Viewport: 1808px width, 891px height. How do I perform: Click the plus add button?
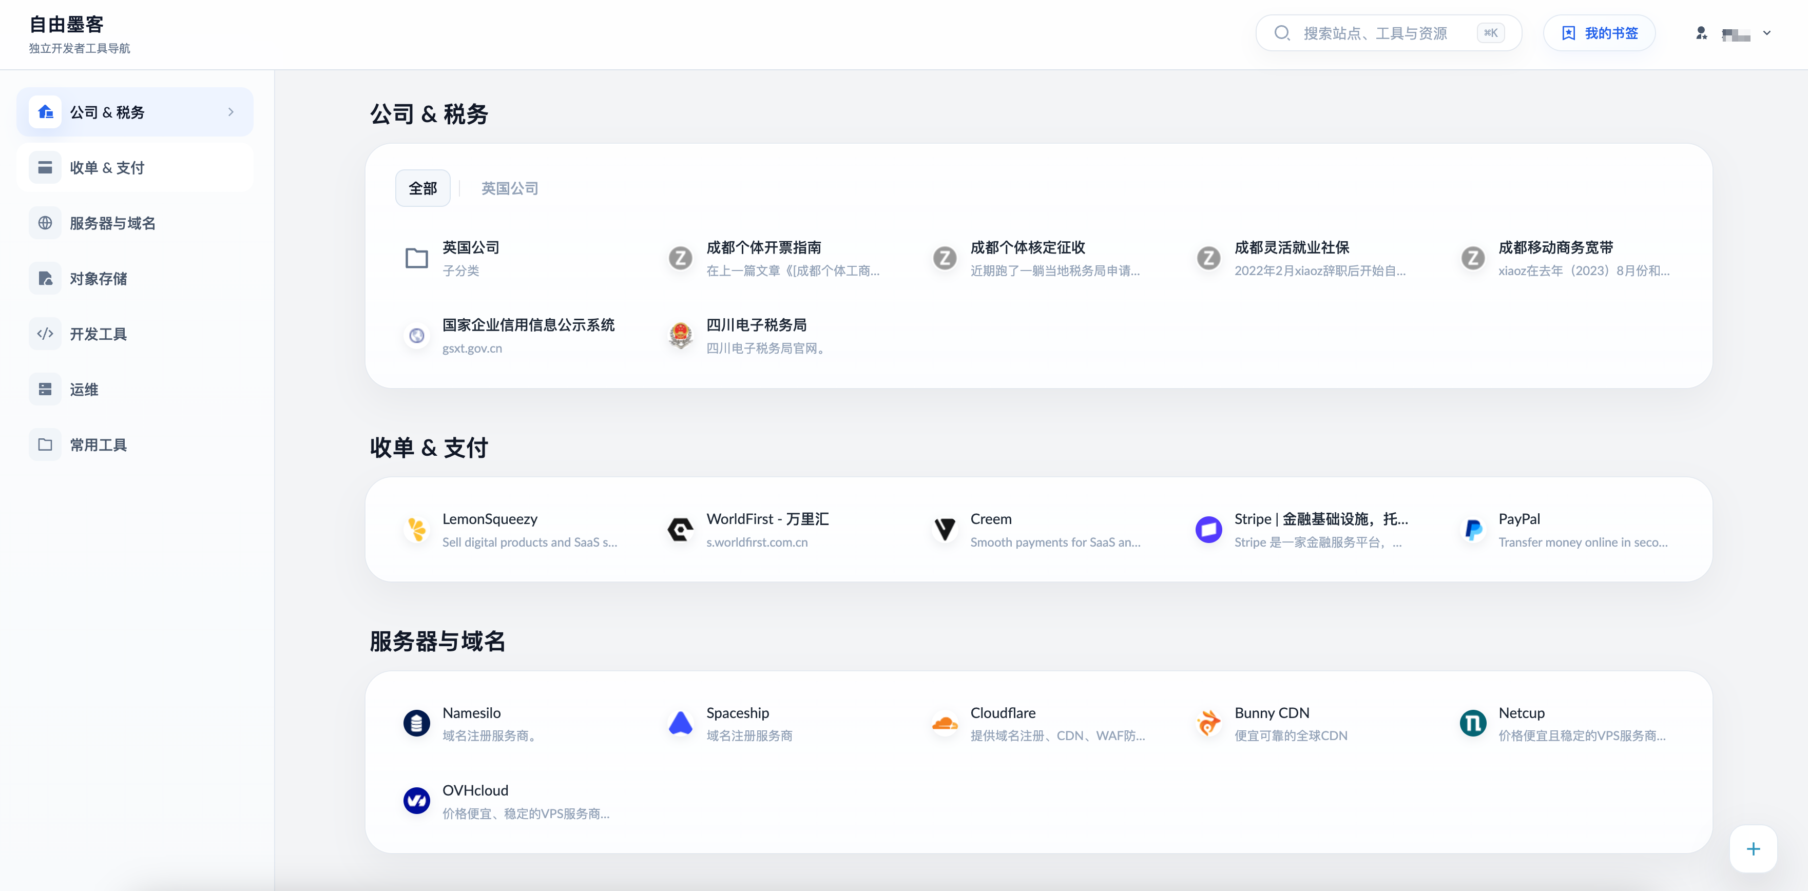tap(1753, 849)
